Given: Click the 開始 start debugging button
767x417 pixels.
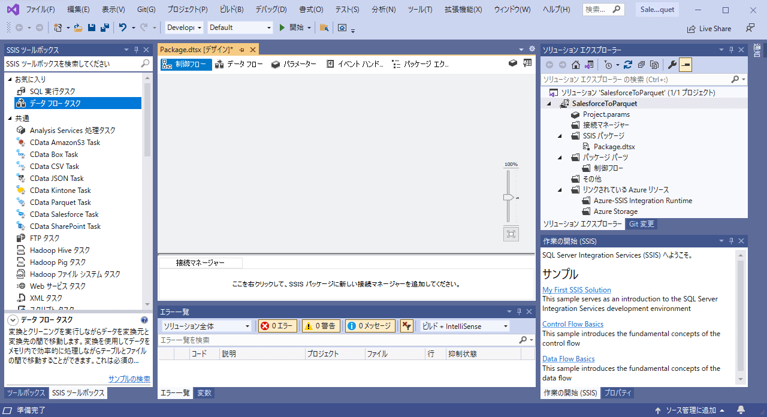Looking at the screenshot, I should pos(292,28).
